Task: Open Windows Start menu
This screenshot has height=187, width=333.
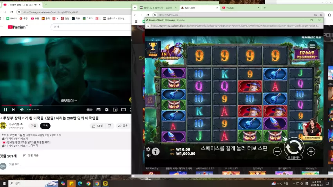Action: (4, 183)
